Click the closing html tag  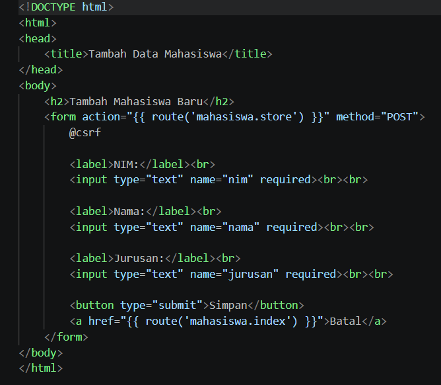coord(41,368)
